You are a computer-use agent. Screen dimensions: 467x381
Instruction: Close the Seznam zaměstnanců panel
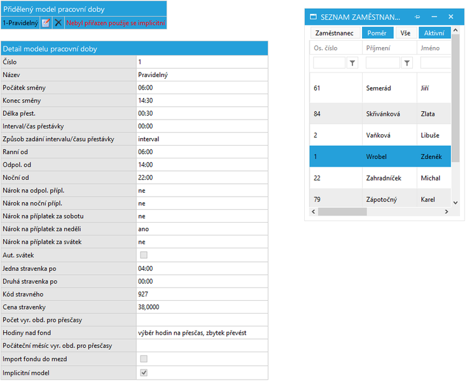[451, 17]
